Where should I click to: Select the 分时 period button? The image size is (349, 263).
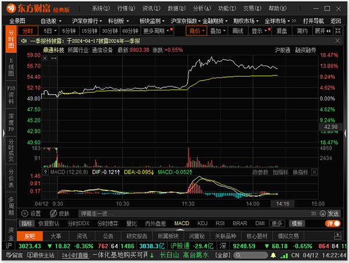coord(28,31)
